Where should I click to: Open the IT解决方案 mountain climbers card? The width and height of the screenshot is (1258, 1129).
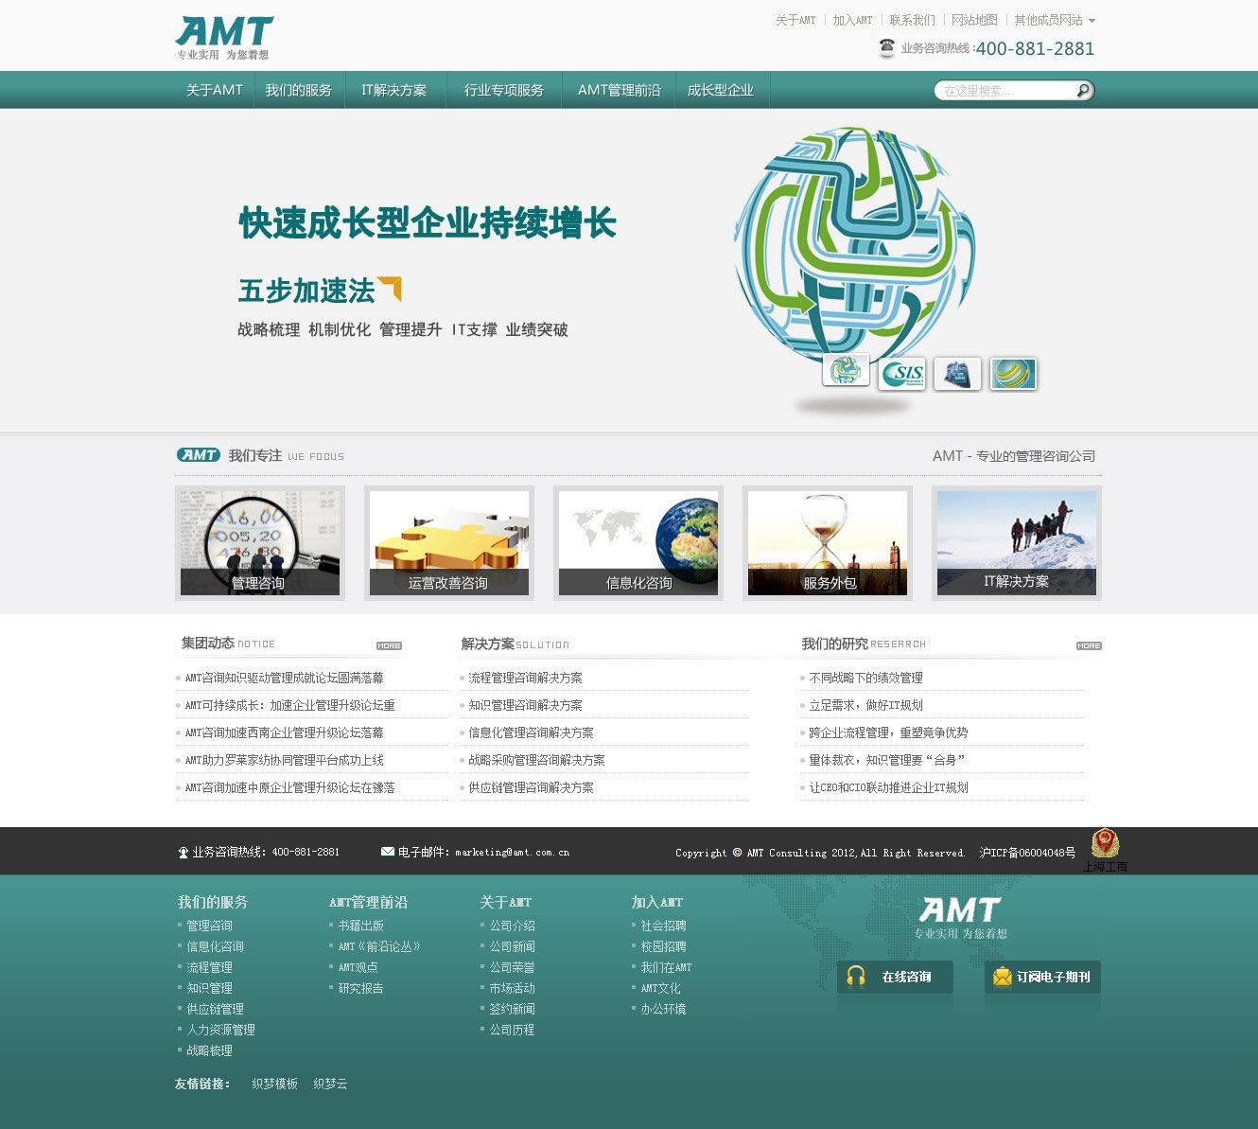[x=1017, y=543]
